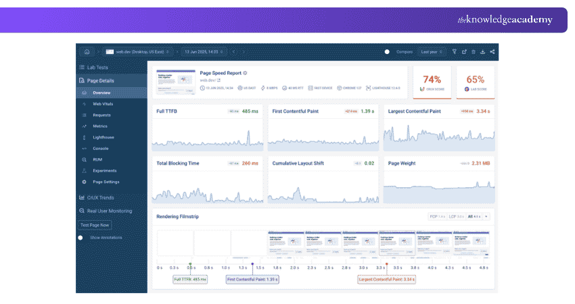The image size is (575, 304).
Task: Click the Lighthouse icon in sidebar
Action: [84, 137]
